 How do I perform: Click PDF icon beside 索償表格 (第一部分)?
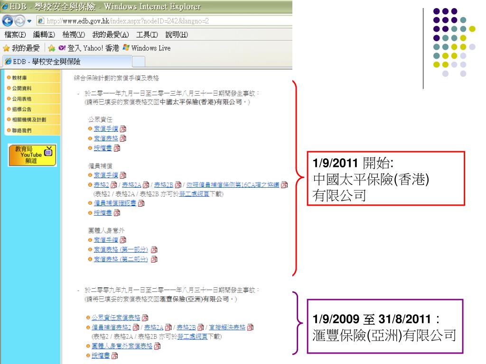click(x=154, y=250)
